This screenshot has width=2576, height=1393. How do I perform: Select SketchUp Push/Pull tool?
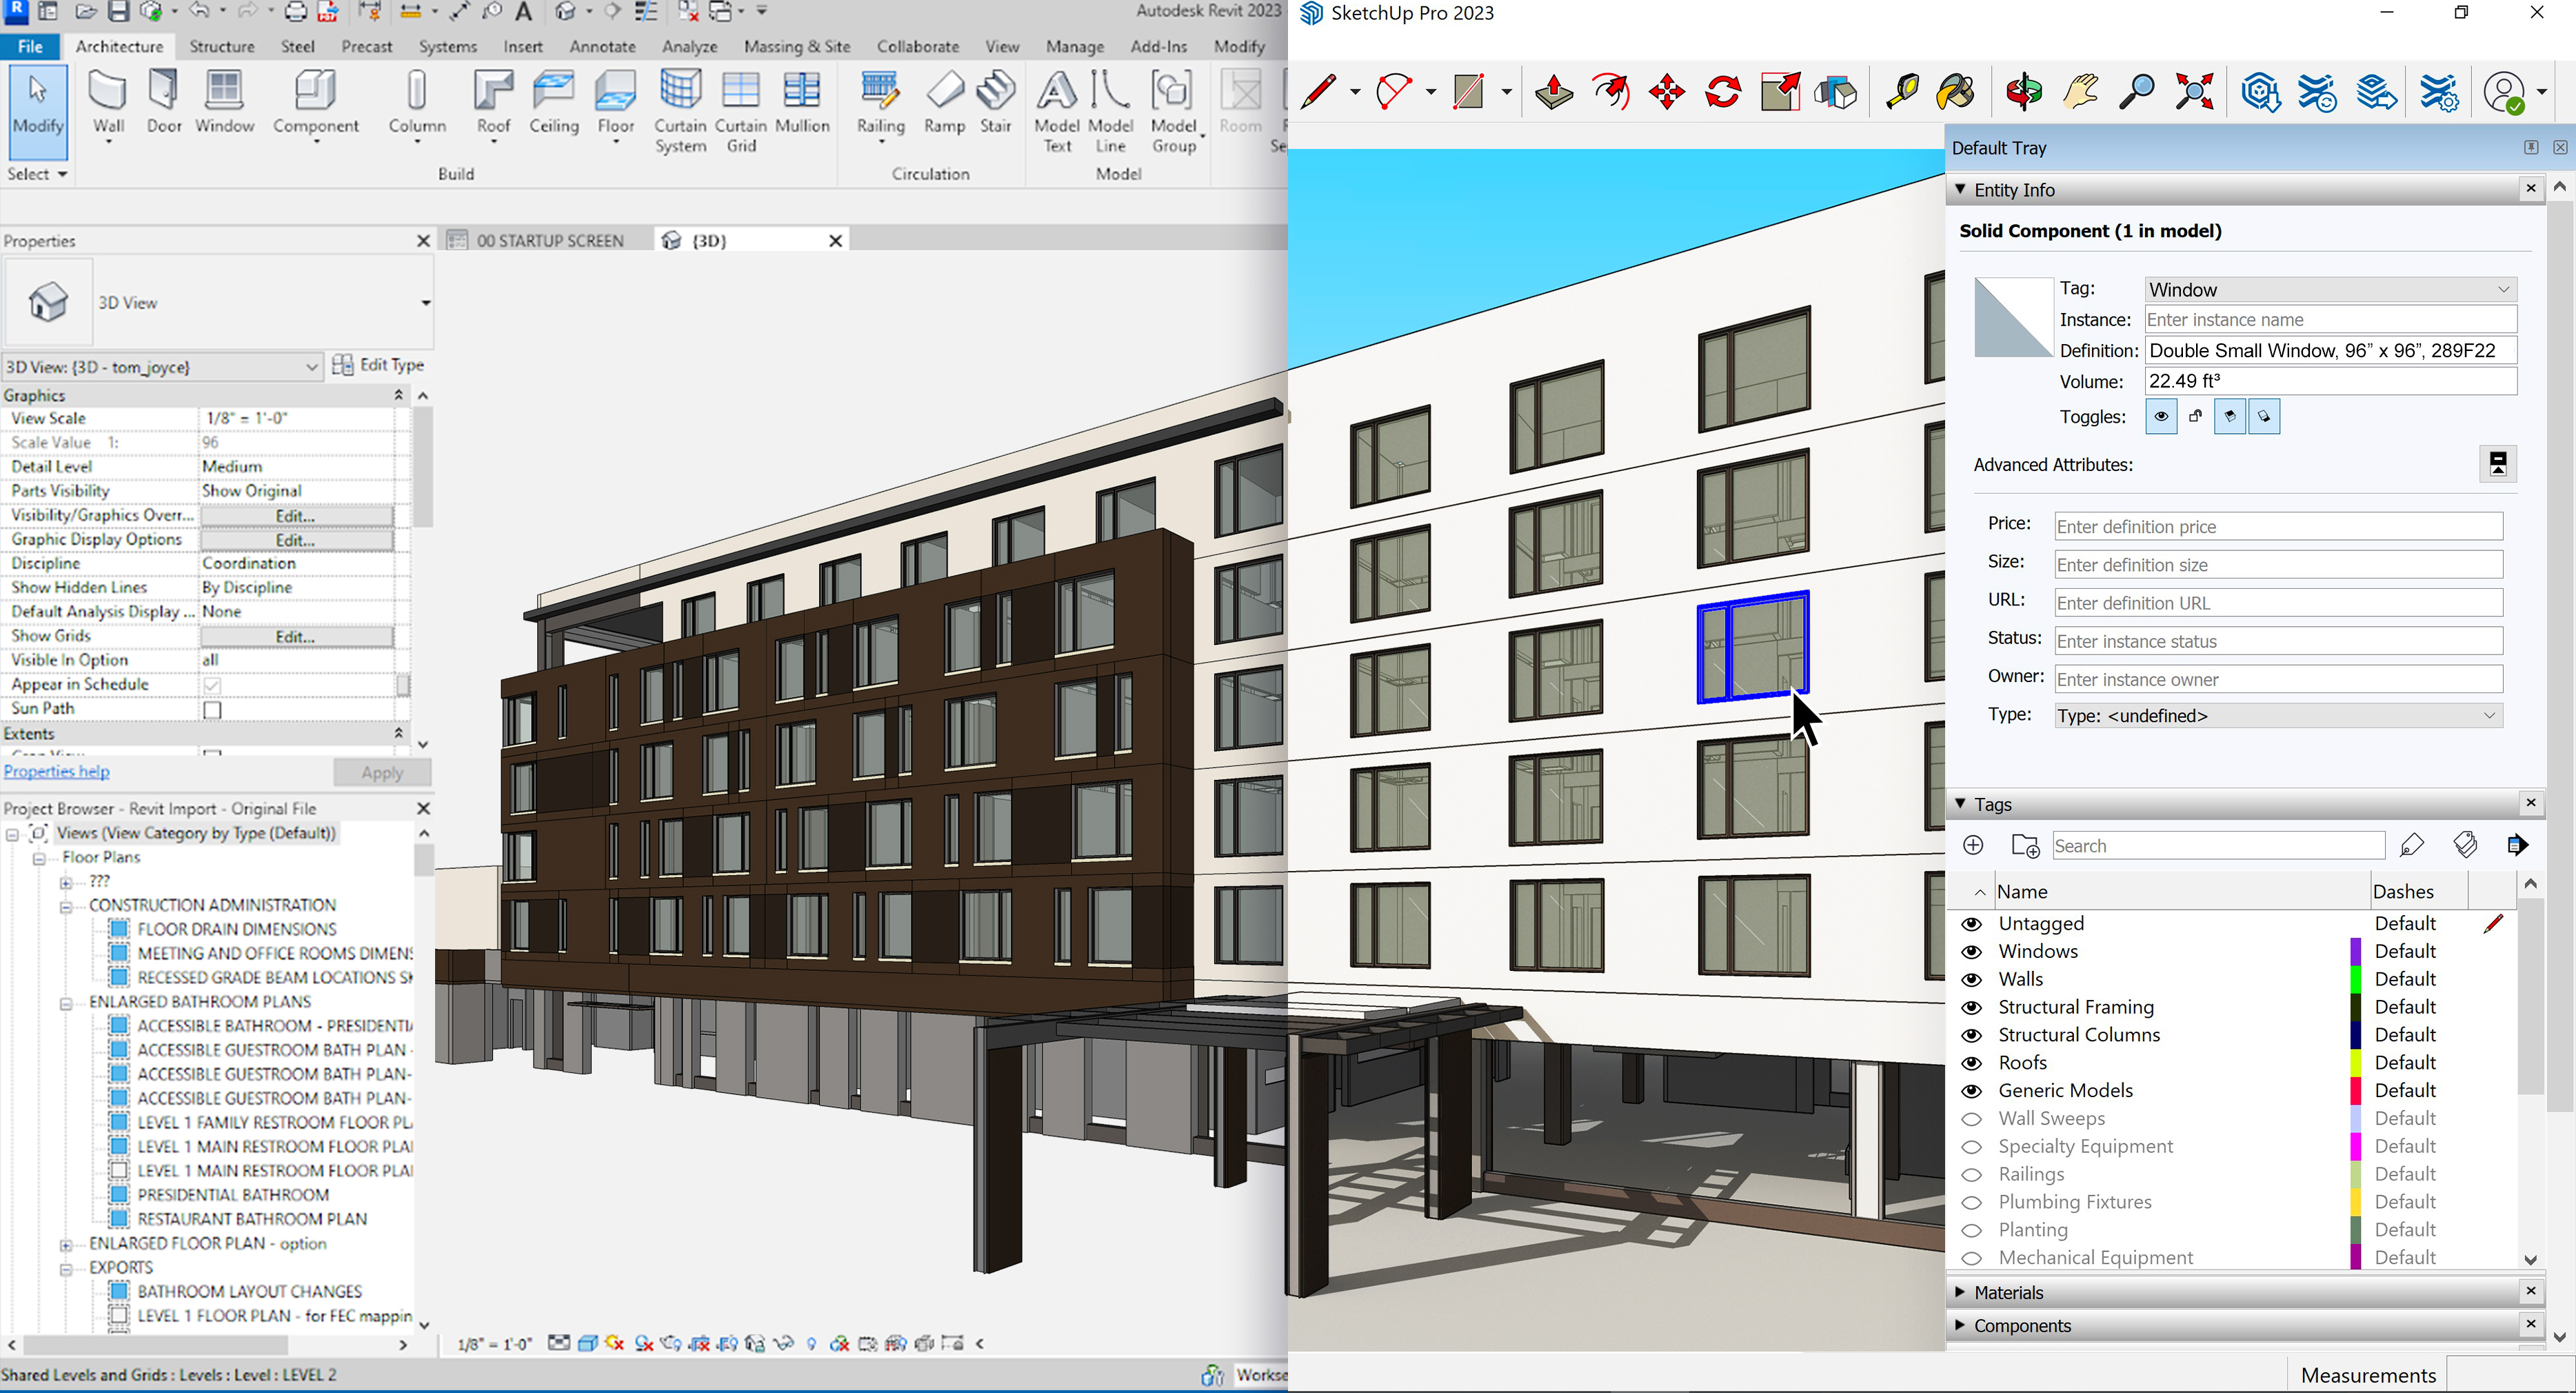click(x=1554, y=92)
